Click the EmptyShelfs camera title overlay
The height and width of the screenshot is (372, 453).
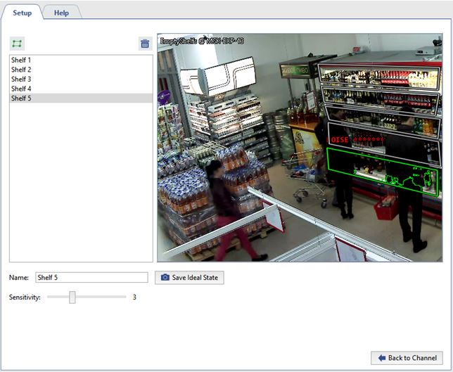click(x=202, y=41)
